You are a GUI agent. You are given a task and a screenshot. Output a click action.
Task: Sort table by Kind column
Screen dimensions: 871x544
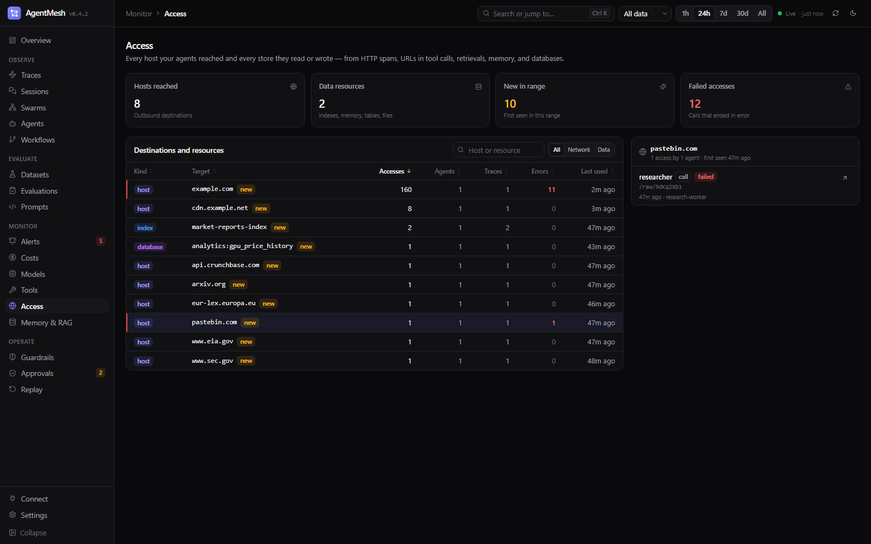144,171
